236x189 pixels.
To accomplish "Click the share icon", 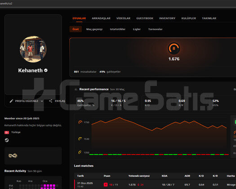I will point(50,101).
